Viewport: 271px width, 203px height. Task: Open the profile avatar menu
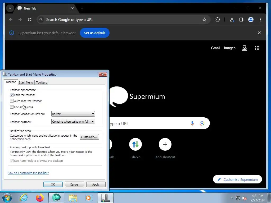click(251, 20)
